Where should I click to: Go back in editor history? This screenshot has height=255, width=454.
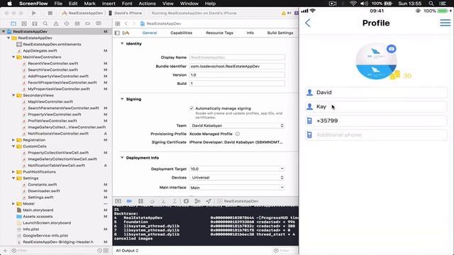coord(126,23)
